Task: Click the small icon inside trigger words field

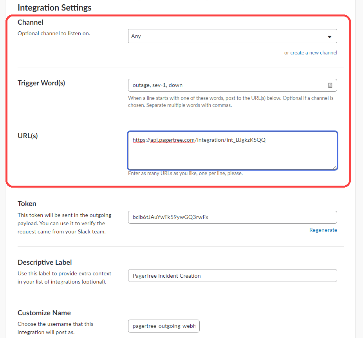Action: [330, 85]
